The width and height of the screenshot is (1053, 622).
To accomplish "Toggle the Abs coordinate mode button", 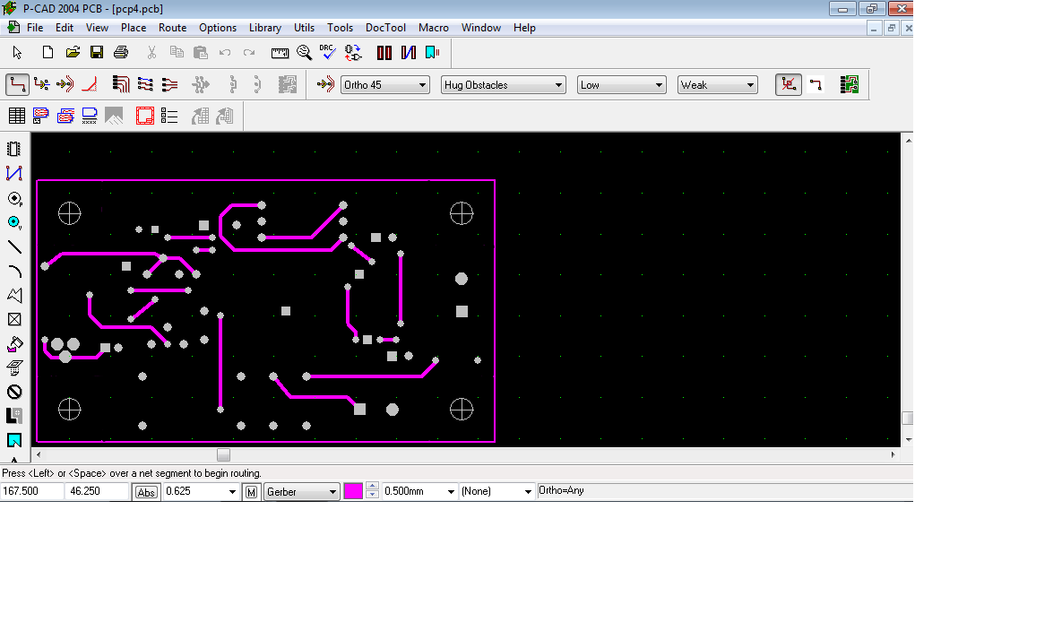I will point(146,492).
